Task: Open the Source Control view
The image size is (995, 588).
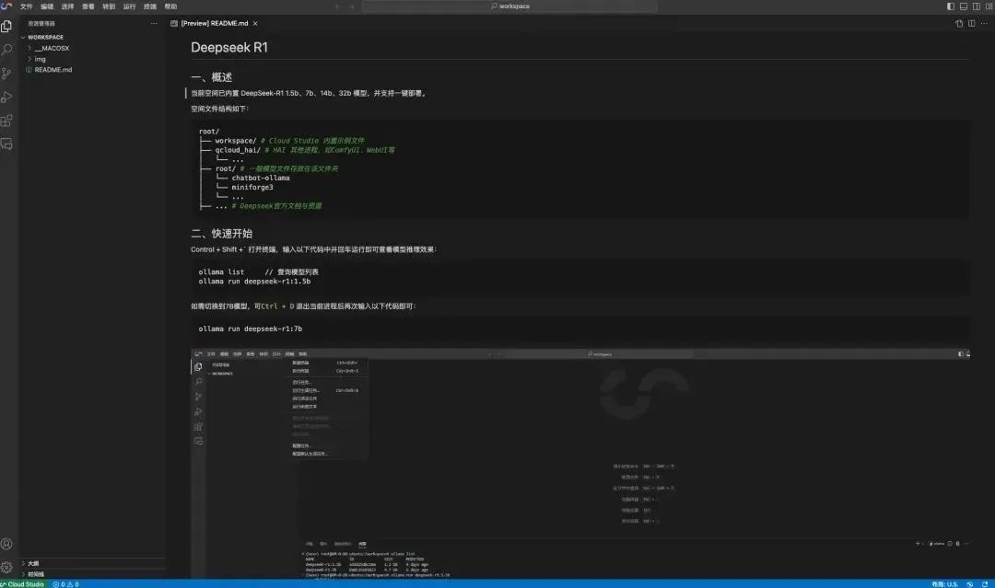Action: point(7,74)
